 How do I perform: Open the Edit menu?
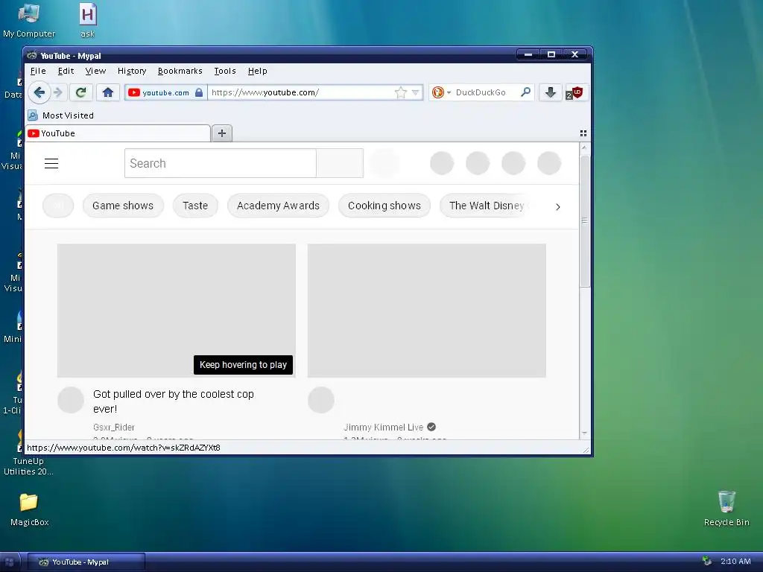[x=66, y=71]
